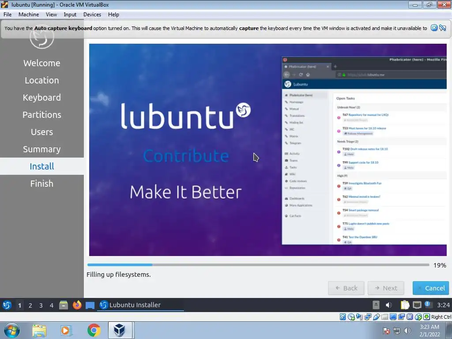
Task: Open Windows Explorer from the taskbar
Action: [x=39, y=330]
